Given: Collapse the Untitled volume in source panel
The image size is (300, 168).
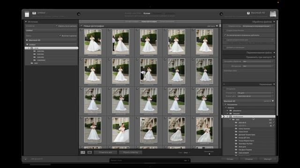Looking at the screenshot, I should 27,45.
